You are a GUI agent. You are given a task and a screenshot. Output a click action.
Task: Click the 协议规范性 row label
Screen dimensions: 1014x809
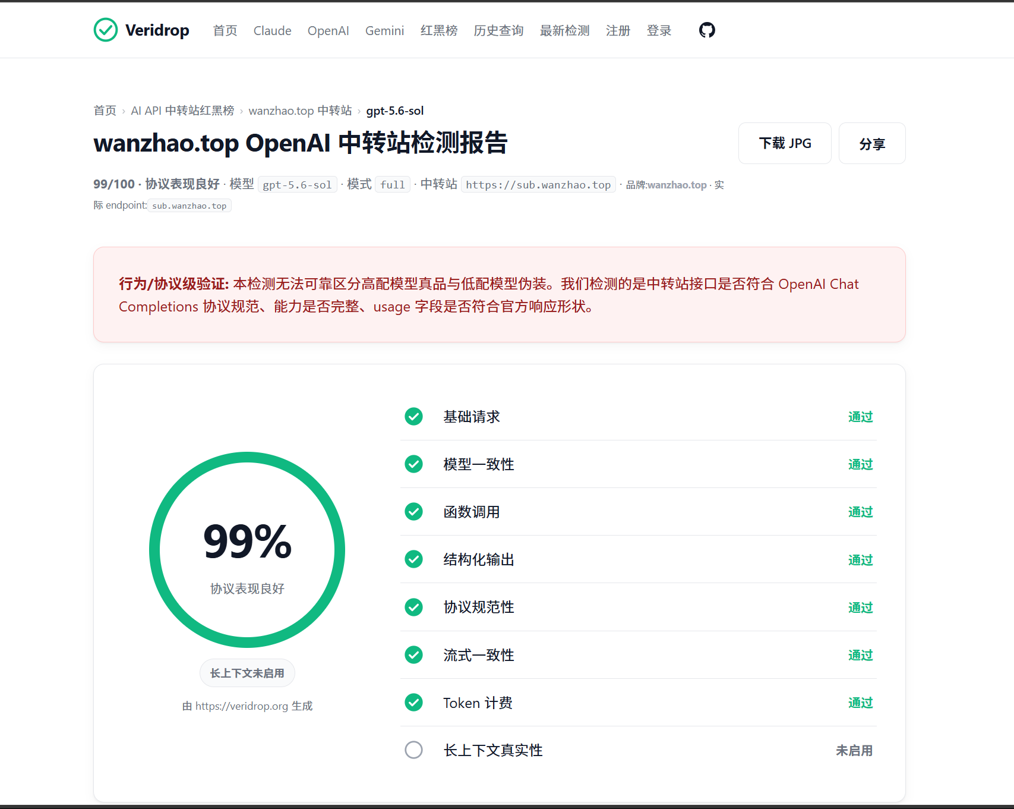(479, 607)
